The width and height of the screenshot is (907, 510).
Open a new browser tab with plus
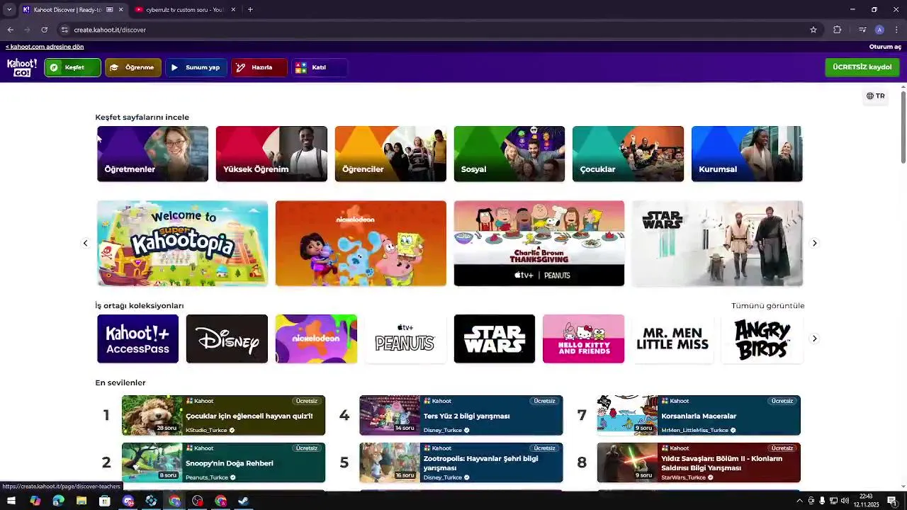(250, 10)
